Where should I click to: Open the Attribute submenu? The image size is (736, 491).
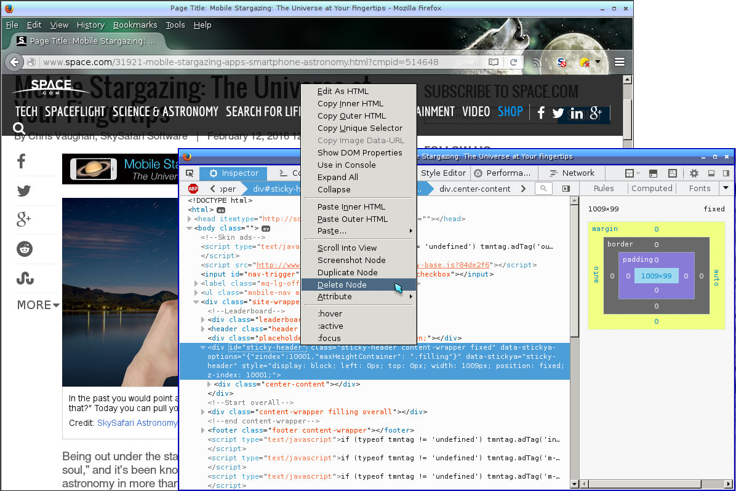tap(359, 297)
